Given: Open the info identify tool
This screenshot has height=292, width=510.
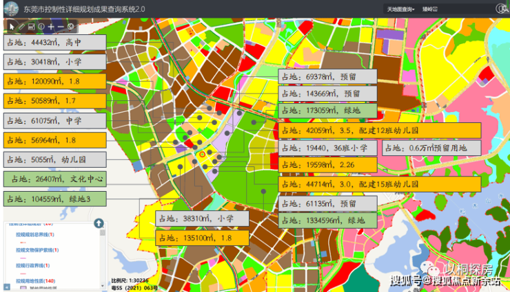Looking at the screenshot, I should [x=41, y=25].
